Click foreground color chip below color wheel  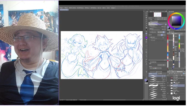tap(168, 27)
